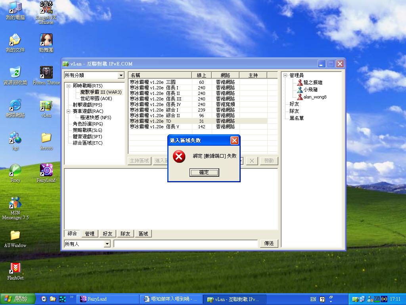This screenshot has height=305, width=406.
Task: Open the 所有分類 category dropdown
Action: [x=121, y=75]
